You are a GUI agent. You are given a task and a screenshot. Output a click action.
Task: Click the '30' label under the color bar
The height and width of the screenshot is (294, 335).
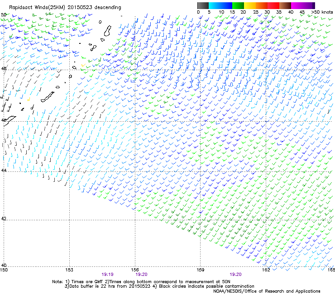[267, 12]
